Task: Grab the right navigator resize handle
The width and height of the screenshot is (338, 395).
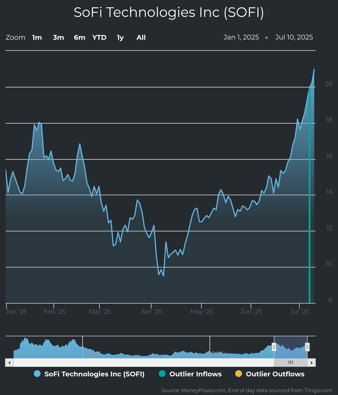Action: (307, 347)
